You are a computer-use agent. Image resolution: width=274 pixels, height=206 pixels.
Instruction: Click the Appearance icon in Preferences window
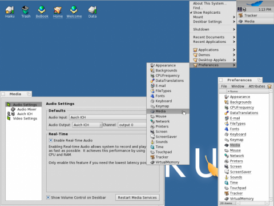coord(227,97)
